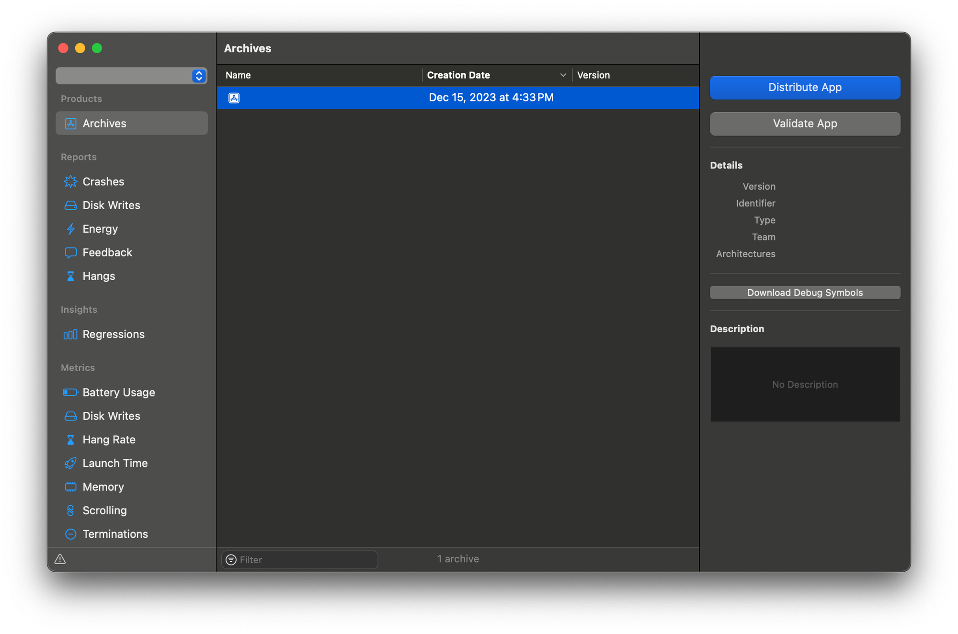Click the archive app icon in selected row

234,98
